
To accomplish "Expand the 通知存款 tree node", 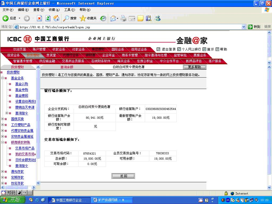I will (3, 172).
